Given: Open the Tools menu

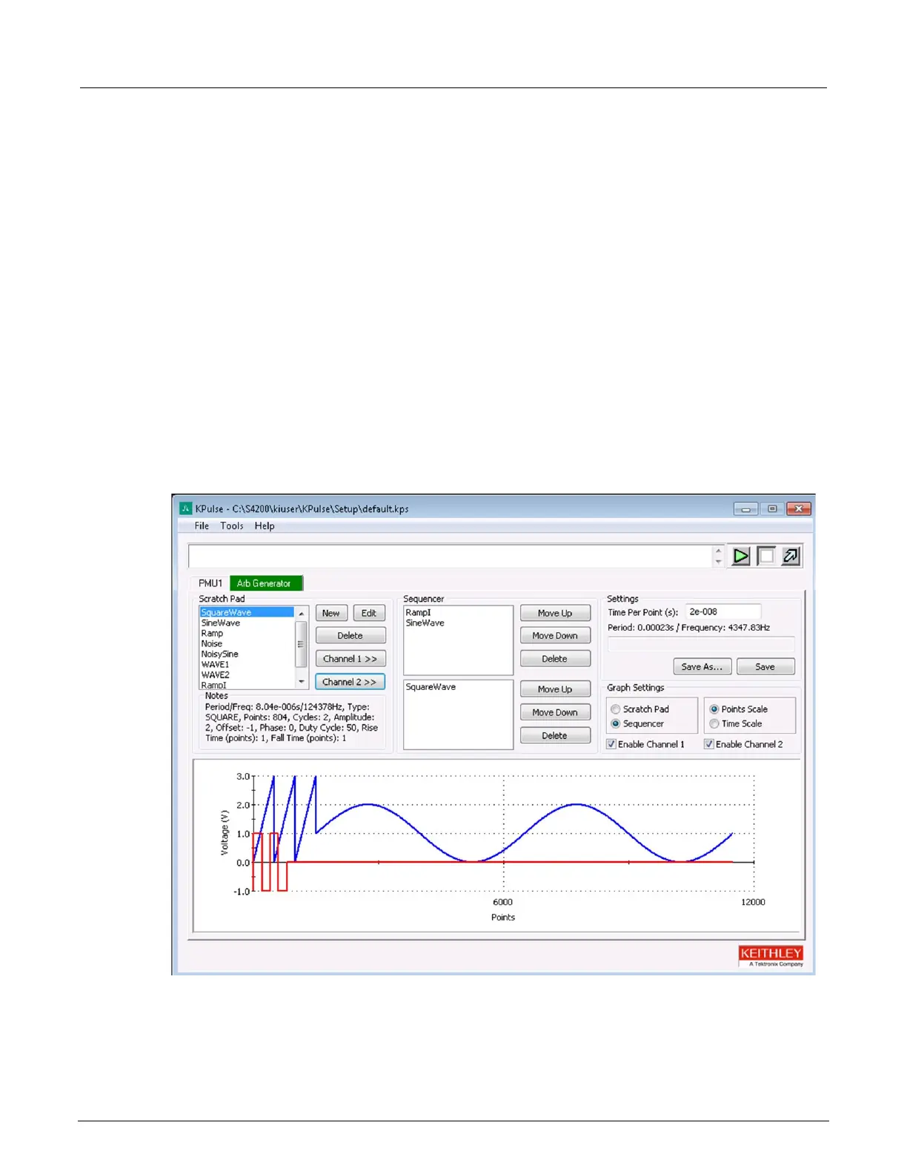Looking at the screenshot, I should coord(232,525).
